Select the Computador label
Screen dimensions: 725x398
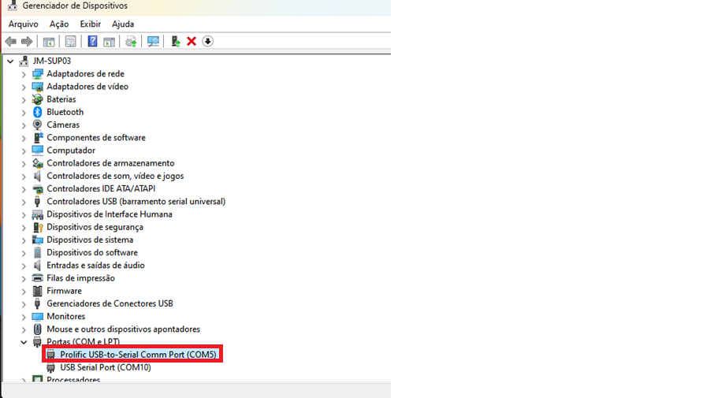[71, 151]
